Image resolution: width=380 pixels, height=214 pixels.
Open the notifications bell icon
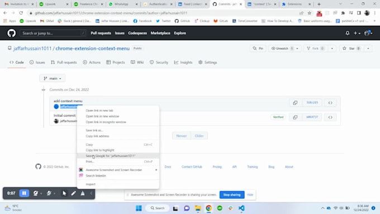(x=347, y=33)
